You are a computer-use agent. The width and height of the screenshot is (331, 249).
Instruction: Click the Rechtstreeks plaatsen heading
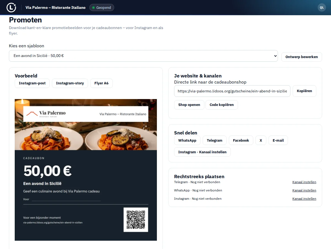coord(199,177)
